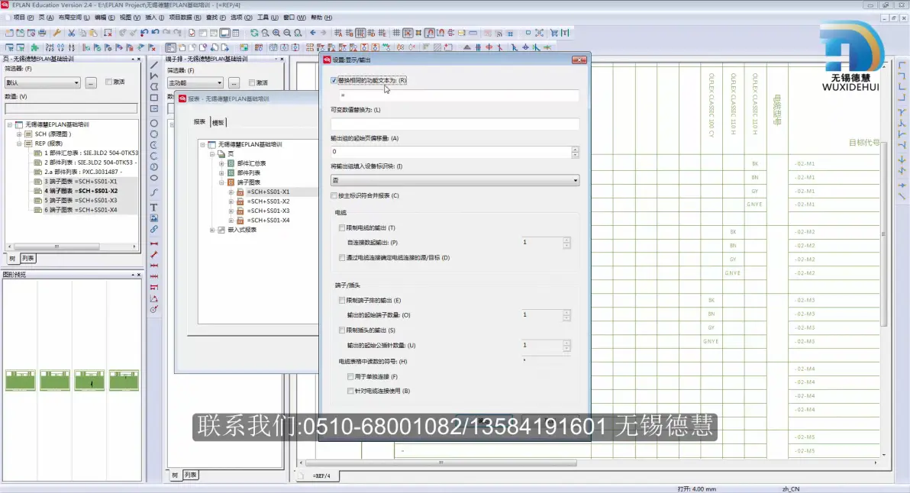Select the Hyperlink chain tool
The width and height of the screenshot is (910, 493).
click(x=153, y=229)
